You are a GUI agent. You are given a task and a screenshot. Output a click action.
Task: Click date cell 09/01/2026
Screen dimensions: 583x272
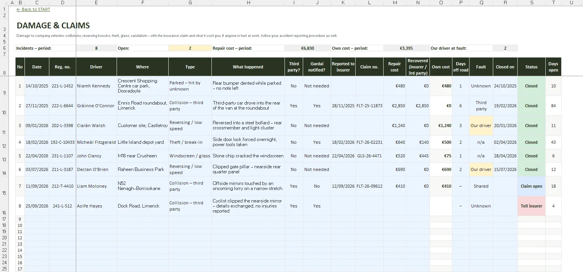37,126
